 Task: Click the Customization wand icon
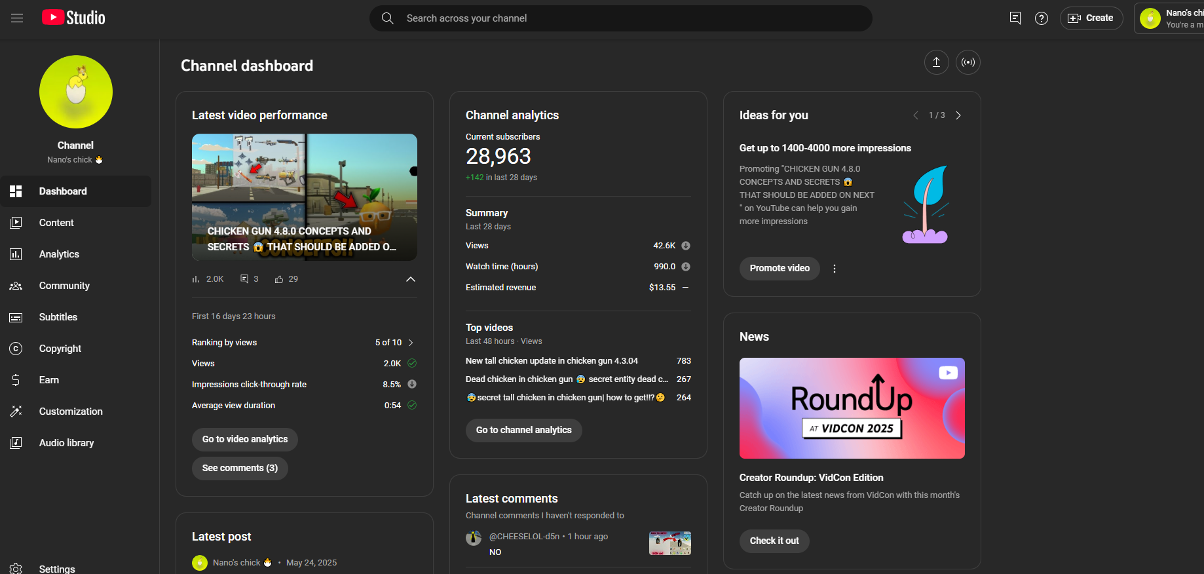16,411
